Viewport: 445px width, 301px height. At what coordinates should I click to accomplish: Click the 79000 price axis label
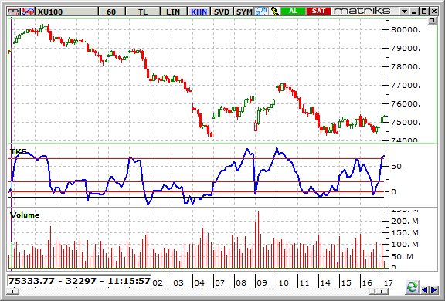[406, 48]
